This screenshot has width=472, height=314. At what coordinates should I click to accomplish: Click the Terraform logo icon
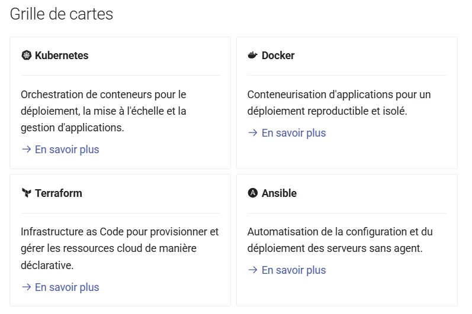(x=26, y=193)
